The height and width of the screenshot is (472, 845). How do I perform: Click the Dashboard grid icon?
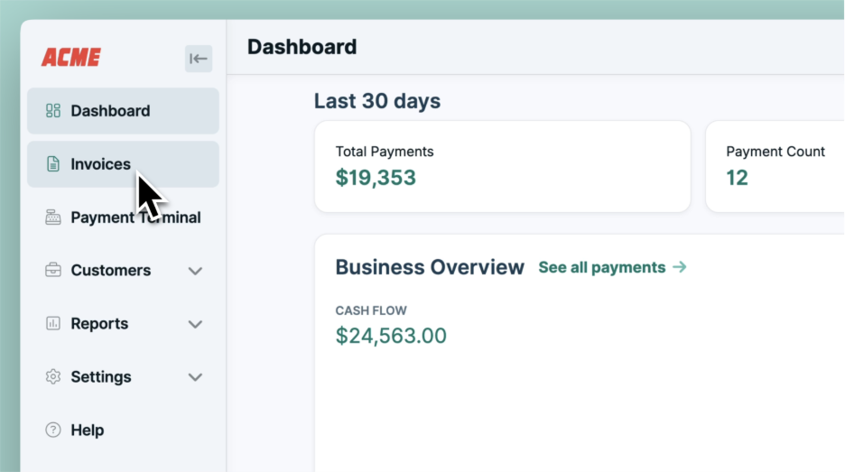tap(52, 110)
